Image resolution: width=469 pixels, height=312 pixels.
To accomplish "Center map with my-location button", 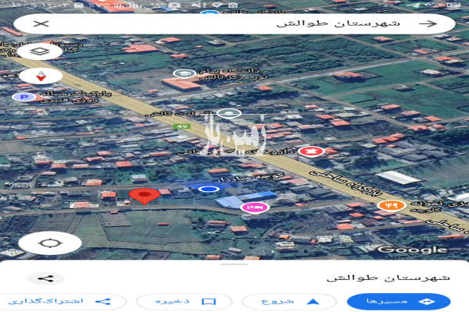I will coord(50,243).
